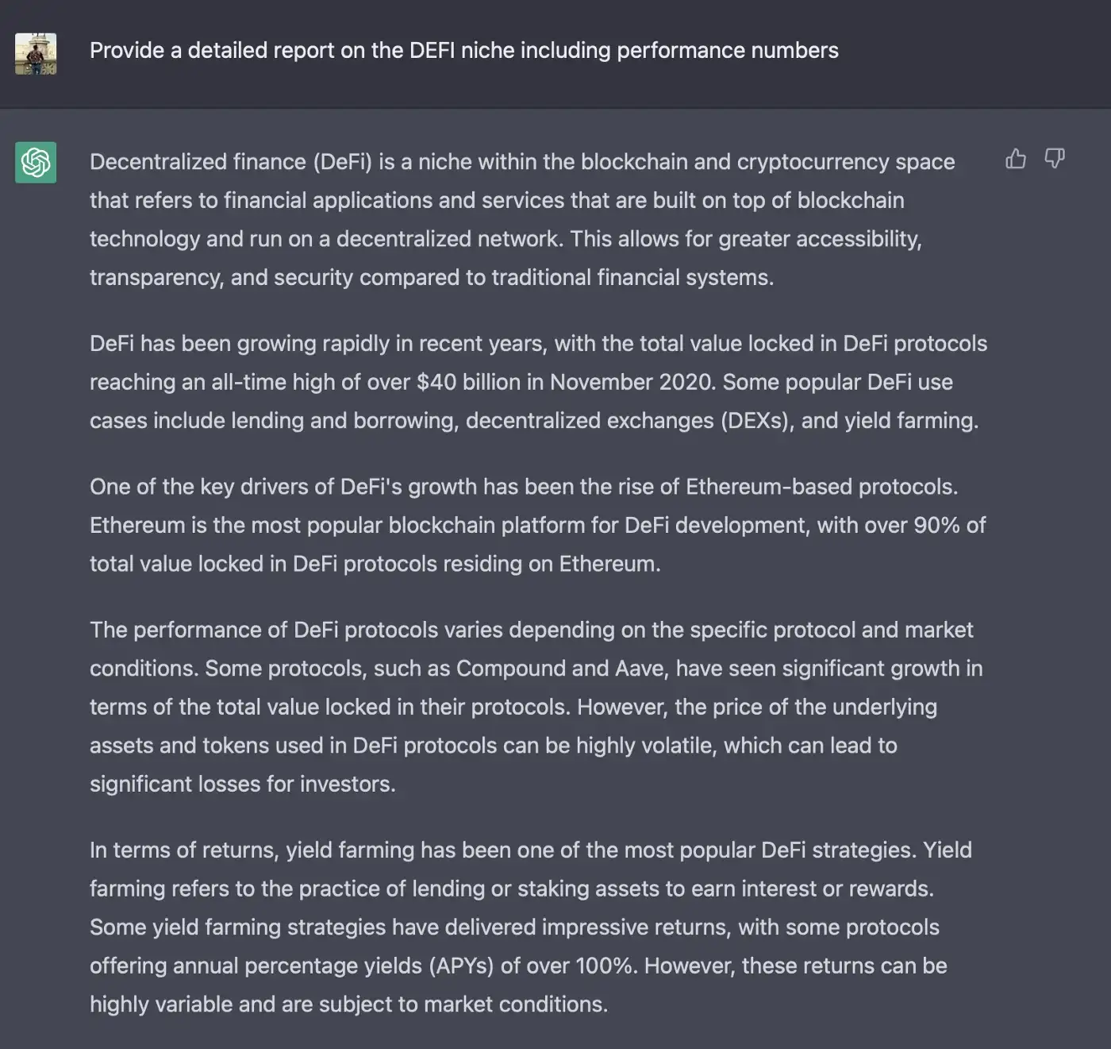Click the paragraph starting "One of the key drivers"

537,525
